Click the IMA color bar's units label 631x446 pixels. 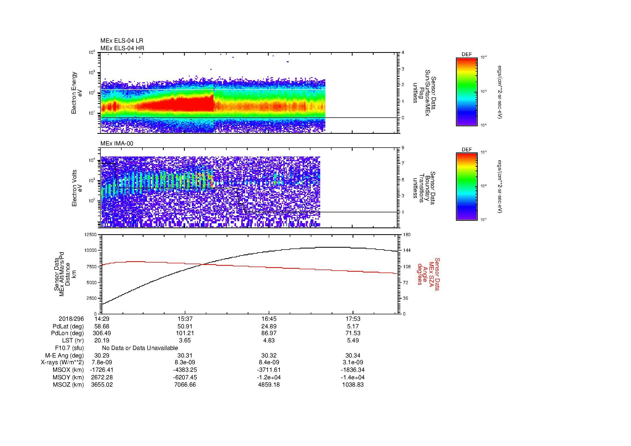point(500,186)
